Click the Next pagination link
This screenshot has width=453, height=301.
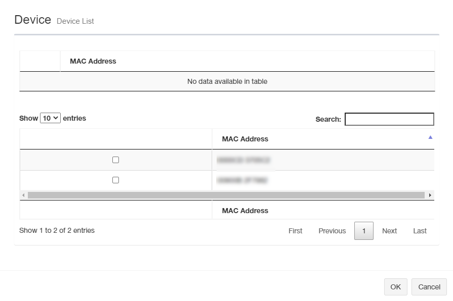389,231
